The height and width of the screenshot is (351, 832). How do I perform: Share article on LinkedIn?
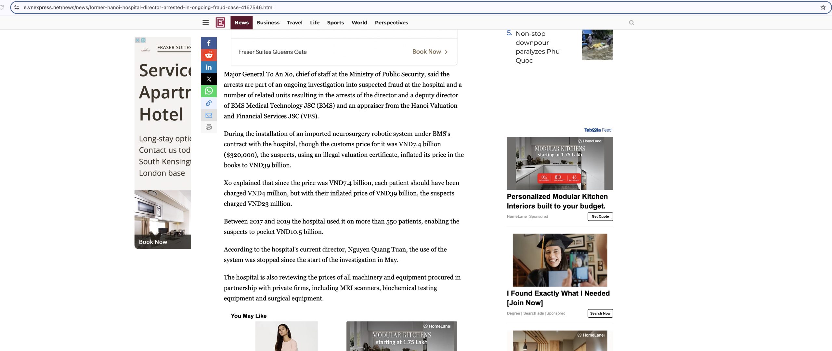[x=209, y=67]
